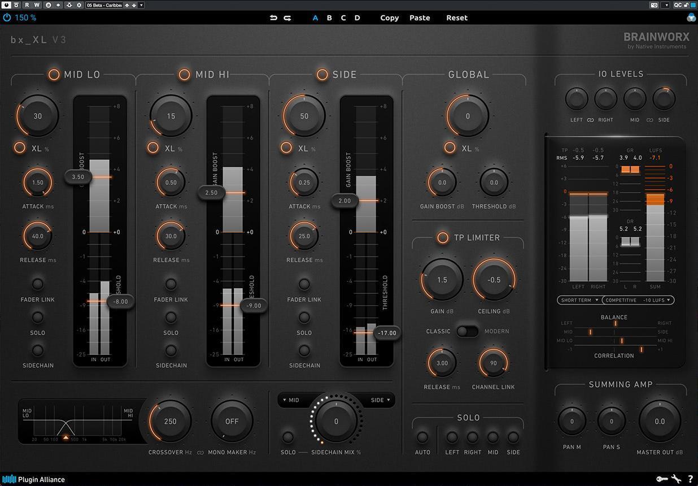The width and height of the screenshot is (698, 486).
Task: Click the Copy button
Action: (x=389, y=18)
